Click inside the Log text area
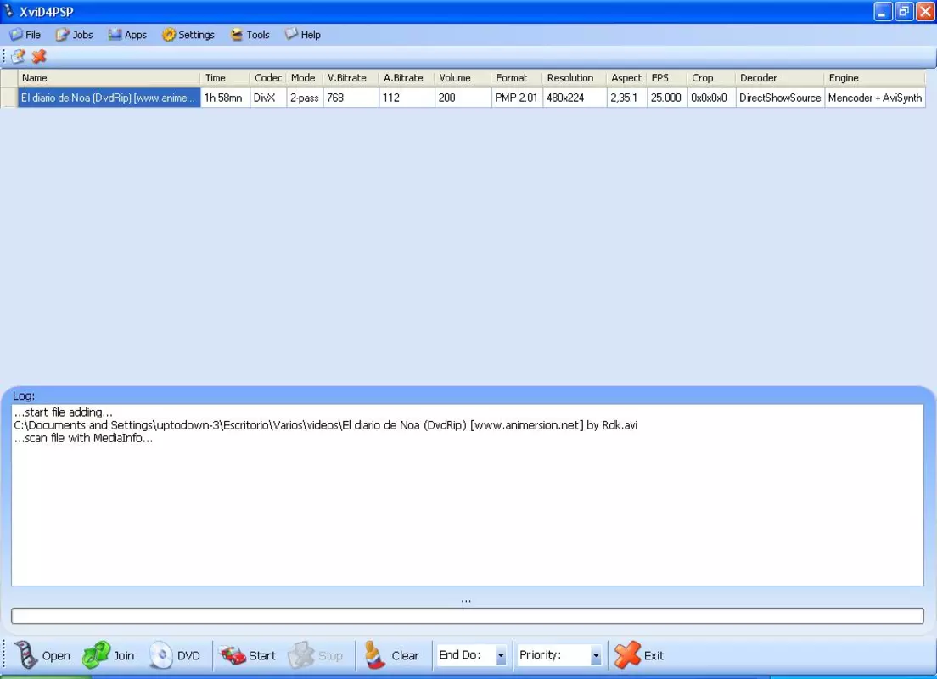 [468, 495]
